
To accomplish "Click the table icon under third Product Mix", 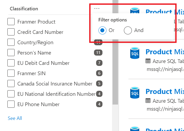I will (x=148, y=101).
